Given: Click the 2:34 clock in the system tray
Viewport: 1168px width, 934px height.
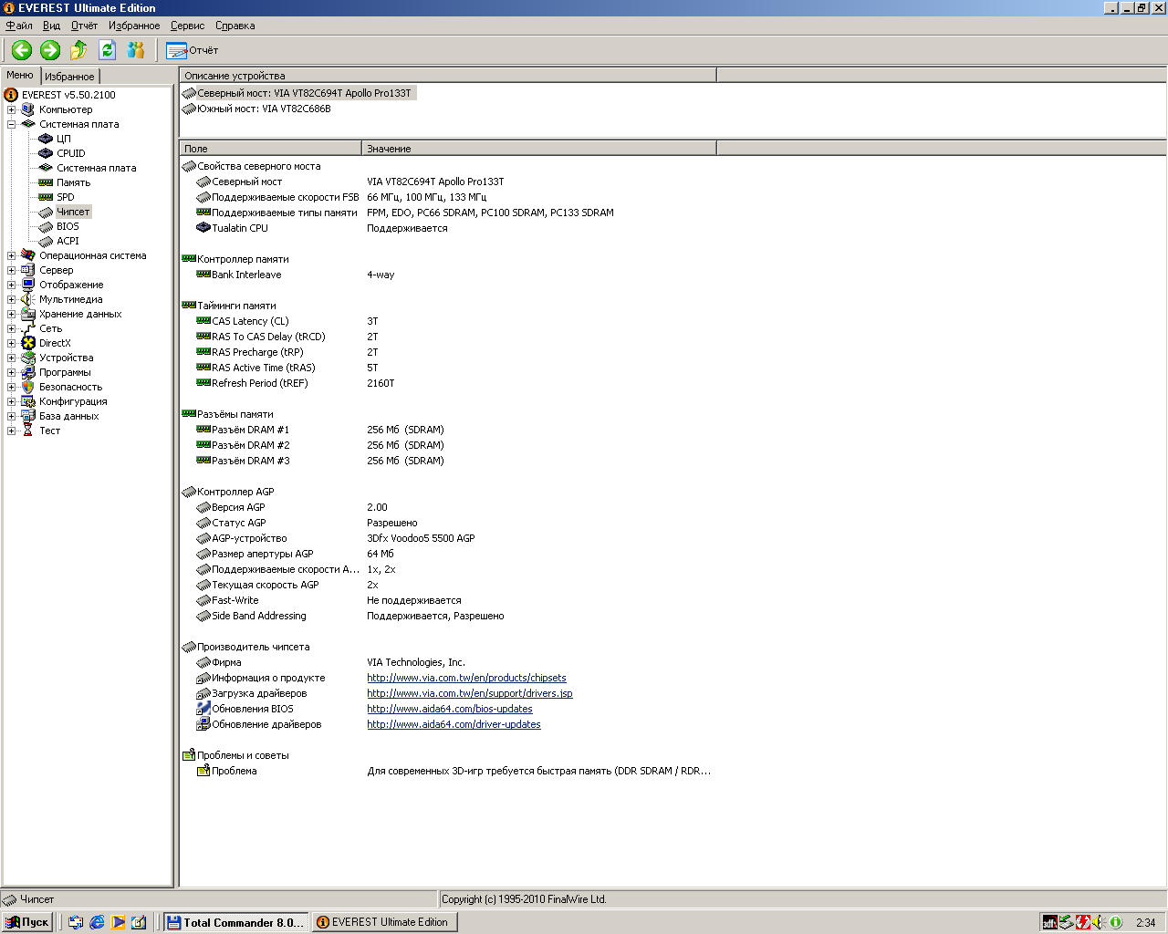Looking at the screenshot, I should (1145, 922).
